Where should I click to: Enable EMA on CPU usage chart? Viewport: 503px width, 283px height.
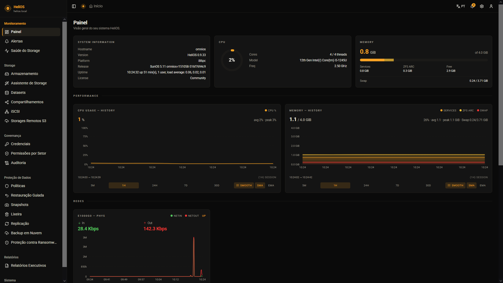click(x=271, y=186)
